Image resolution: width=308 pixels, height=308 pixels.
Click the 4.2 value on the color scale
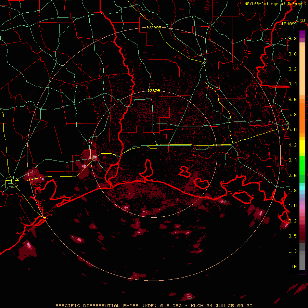(x=293, y=145)
